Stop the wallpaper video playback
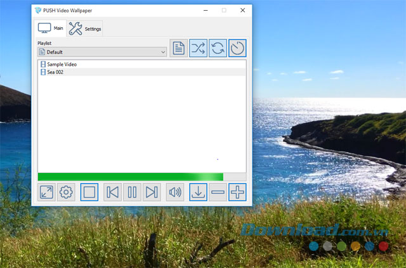Image resolution: width=406 pixels, height=268 pixels. (89, 192)
